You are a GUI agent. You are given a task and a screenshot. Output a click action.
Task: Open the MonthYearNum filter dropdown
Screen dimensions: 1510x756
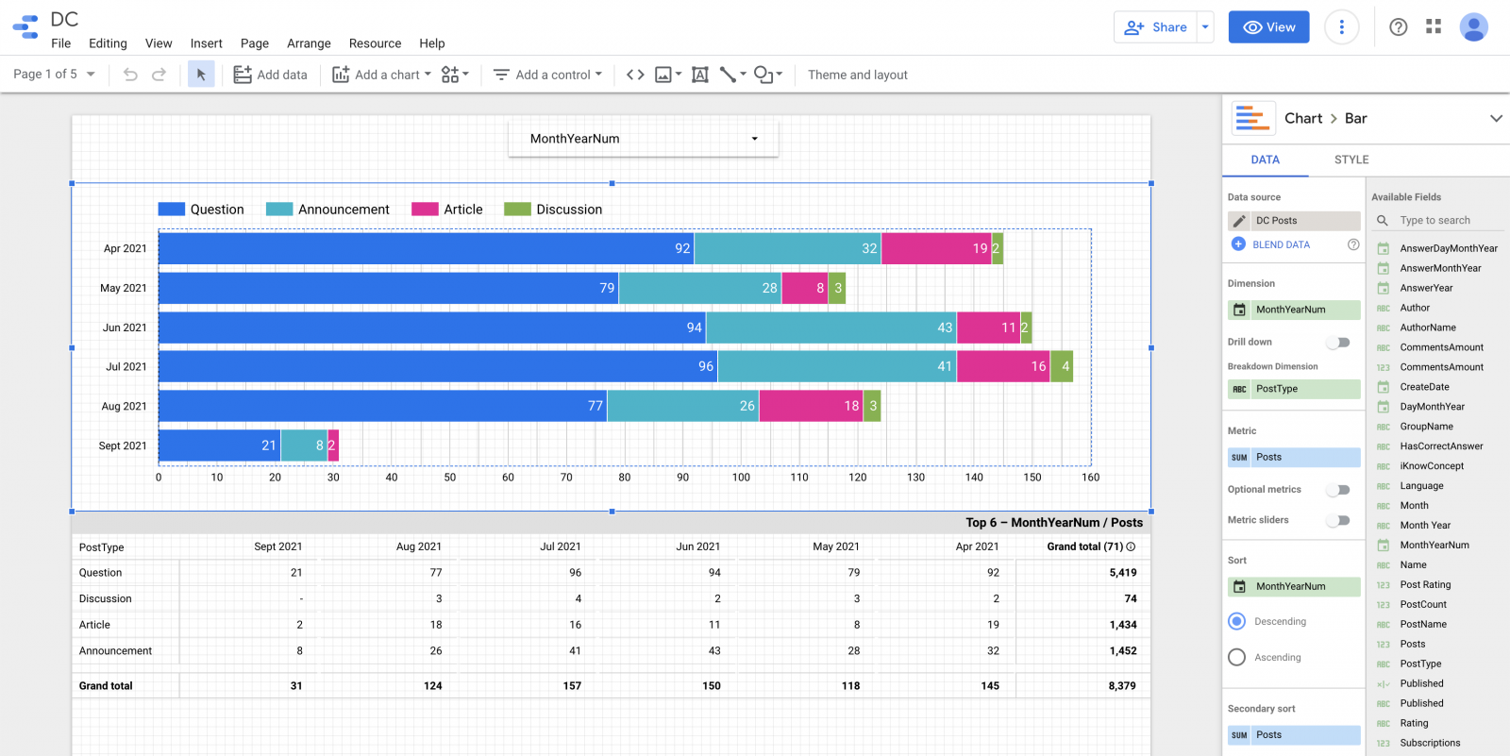(x=644, y=139)
